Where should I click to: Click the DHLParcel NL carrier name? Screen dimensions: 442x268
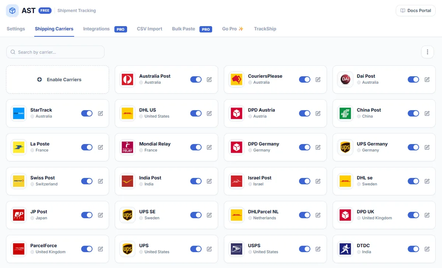tap(263, 212)
